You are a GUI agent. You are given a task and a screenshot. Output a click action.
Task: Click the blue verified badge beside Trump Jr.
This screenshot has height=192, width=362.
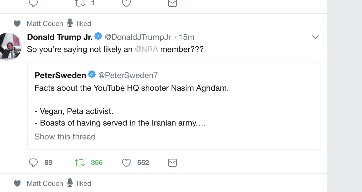tap(98, 37)
